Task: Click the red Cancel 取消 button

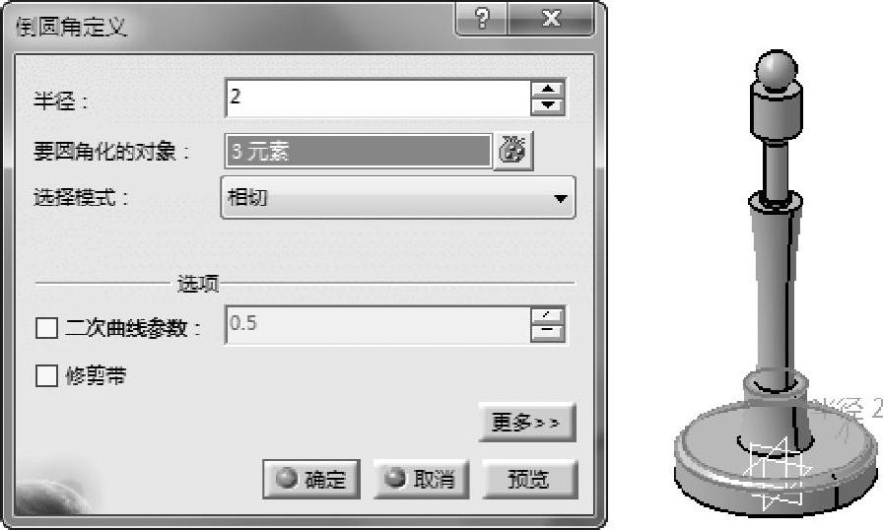Action: coord(421,479)
